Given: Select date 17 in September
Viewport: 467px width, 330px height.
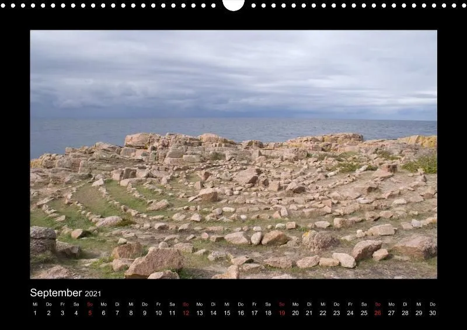Looking at the screenshot, I should click(255, 313).
